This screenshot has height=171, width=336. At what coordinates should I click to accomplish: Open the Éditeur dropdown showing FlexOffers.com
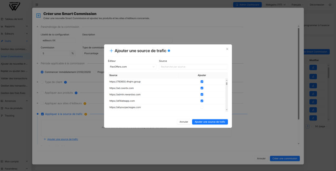point(132,67)
